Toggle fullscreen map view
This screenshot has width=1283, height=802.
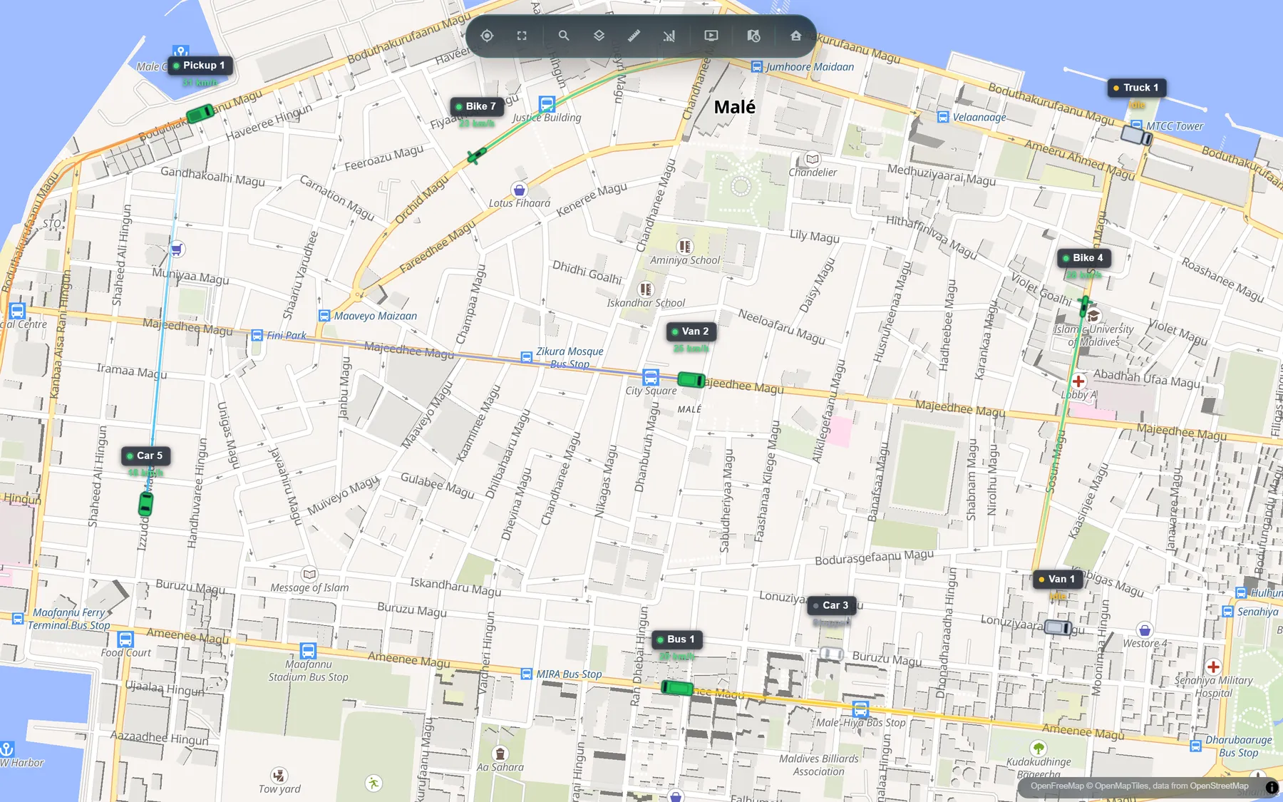(522, 36)
